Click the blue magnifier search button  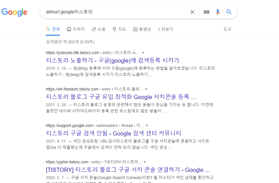tap(229, 12)
